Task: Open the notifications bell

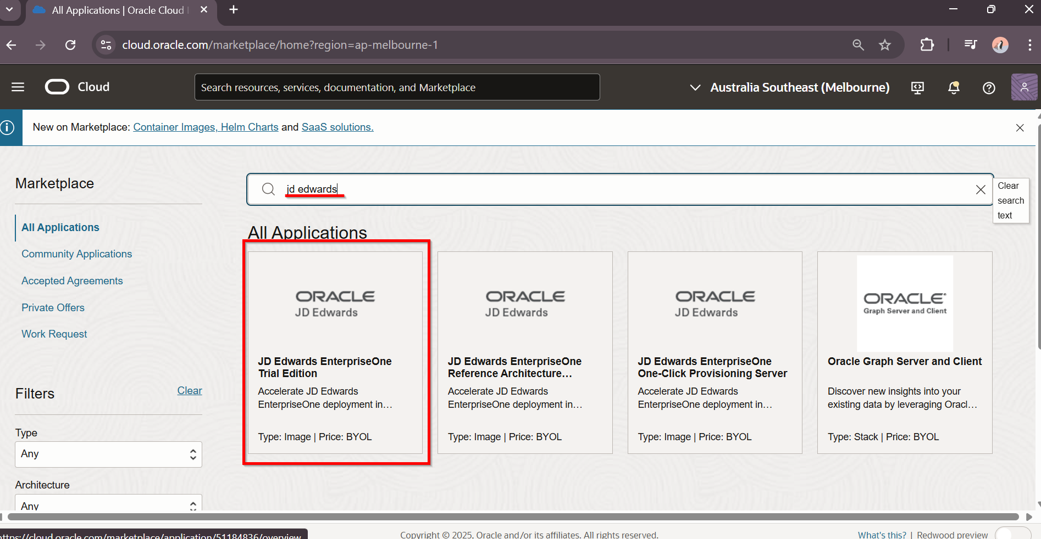Action: [954, 87]
